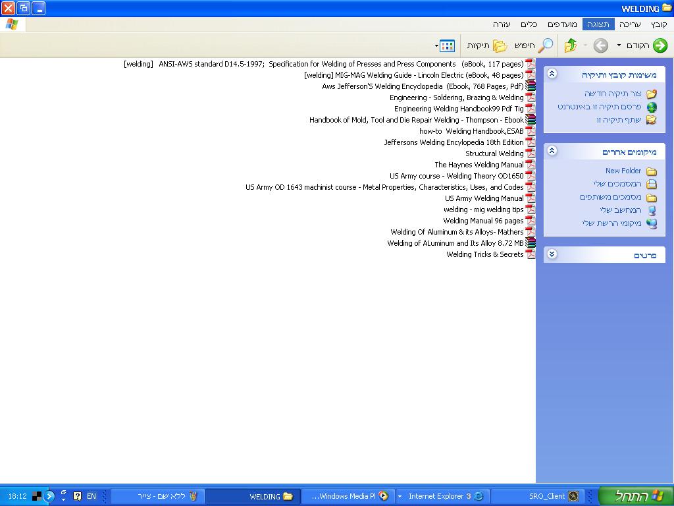This screenshot has width=674, height=506.
Task: Open the Back history dropdown arrow
Action: point(619,45)
